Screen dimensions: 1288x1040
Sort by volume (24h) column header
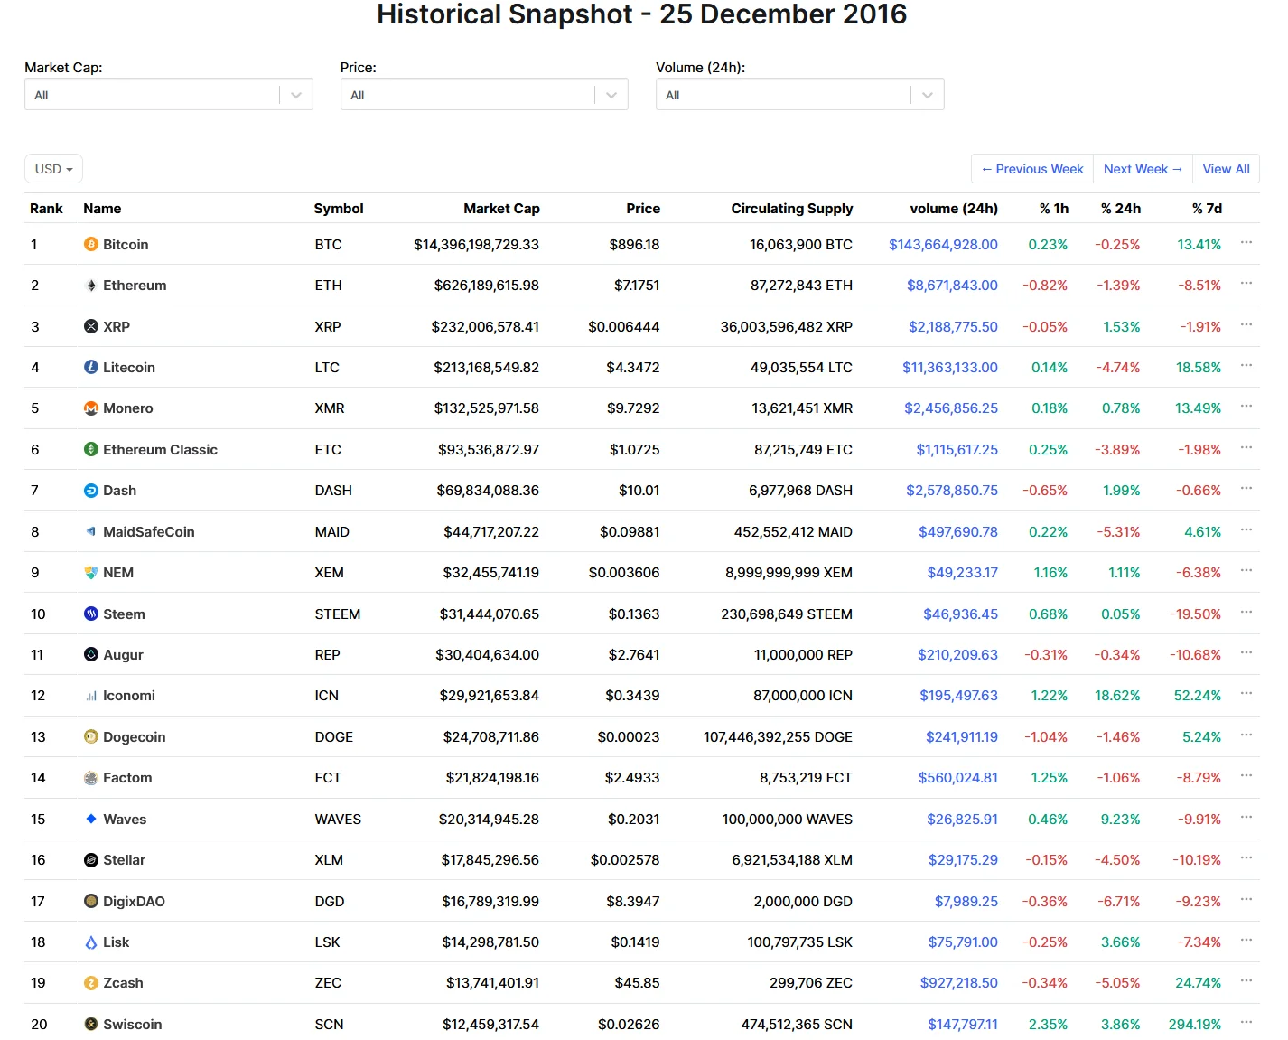point(954,209)
